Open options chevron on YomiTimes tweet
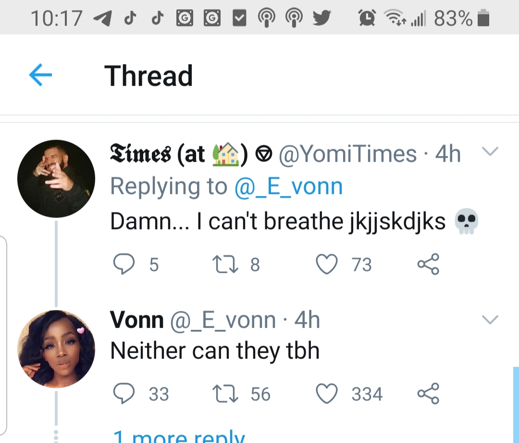The width and height of the screenshot is (519, 443). point(490,152)
